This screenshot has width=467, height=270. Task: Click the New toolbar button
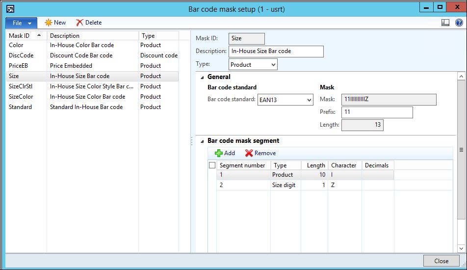coord(55,23)
